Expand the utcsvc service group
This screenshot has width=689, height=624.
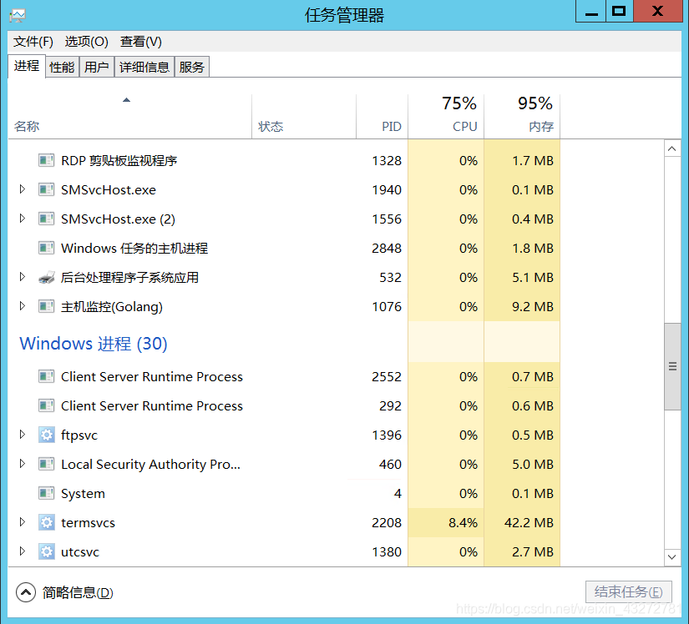23,551
